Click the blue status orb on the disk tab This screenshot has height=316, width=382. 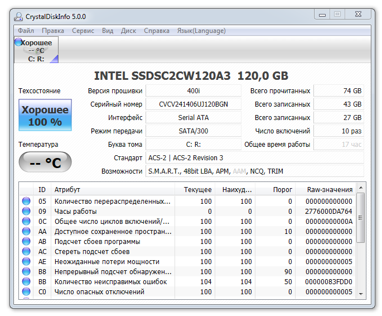point(18,42)
